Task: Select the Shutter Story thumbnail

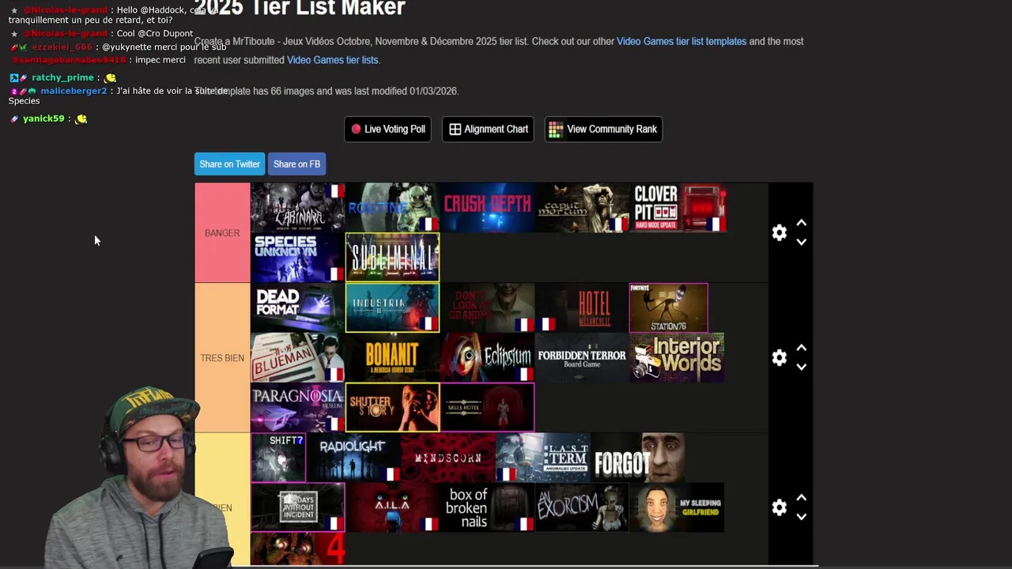Action: 392,407
